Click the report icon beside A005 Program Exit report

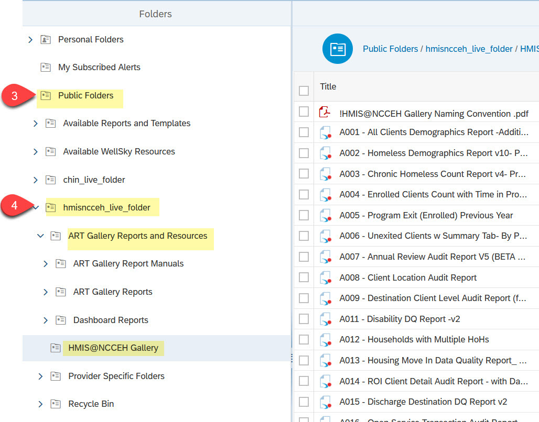pos(326,215)
